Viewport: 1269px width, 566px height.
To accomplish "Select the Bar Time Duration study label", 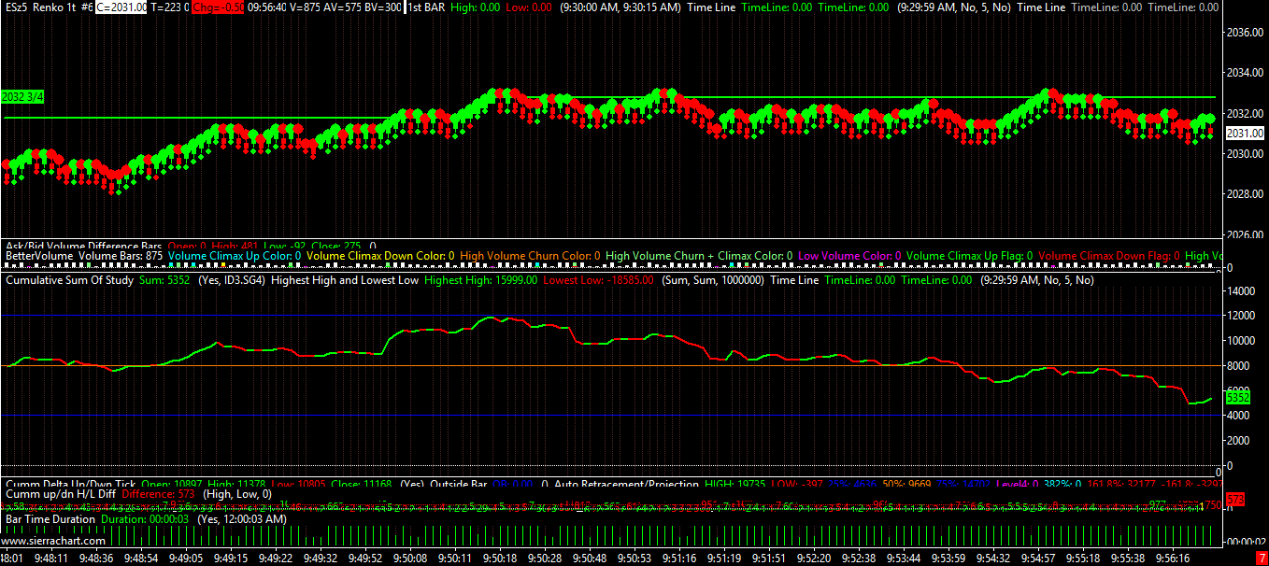I will tap(50, 519).
